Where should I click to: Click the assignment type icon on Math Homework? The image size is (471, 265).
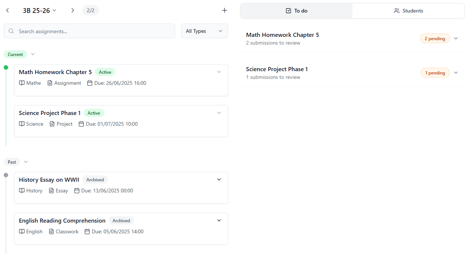tap(49, 83)
